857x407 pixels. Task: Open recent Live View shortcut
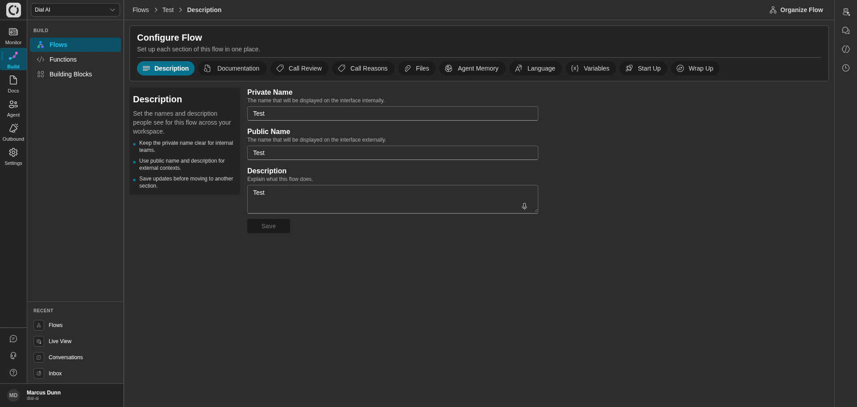point(75,341)
